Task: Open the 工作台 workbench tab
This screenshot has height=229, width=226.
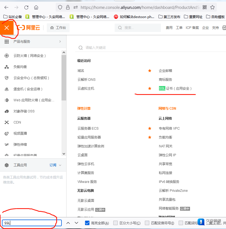Action: click(58, 28)
